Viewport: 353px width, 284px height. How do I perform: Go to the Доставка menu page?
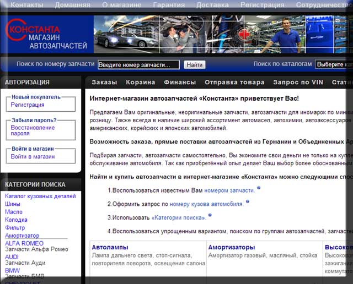[x=212, y=5]
